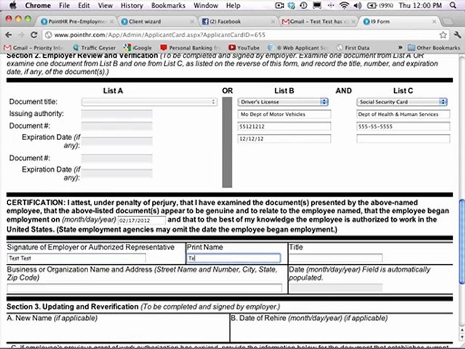Click List C issuing authority field
The image size is (465, 349).
(403, 114)
